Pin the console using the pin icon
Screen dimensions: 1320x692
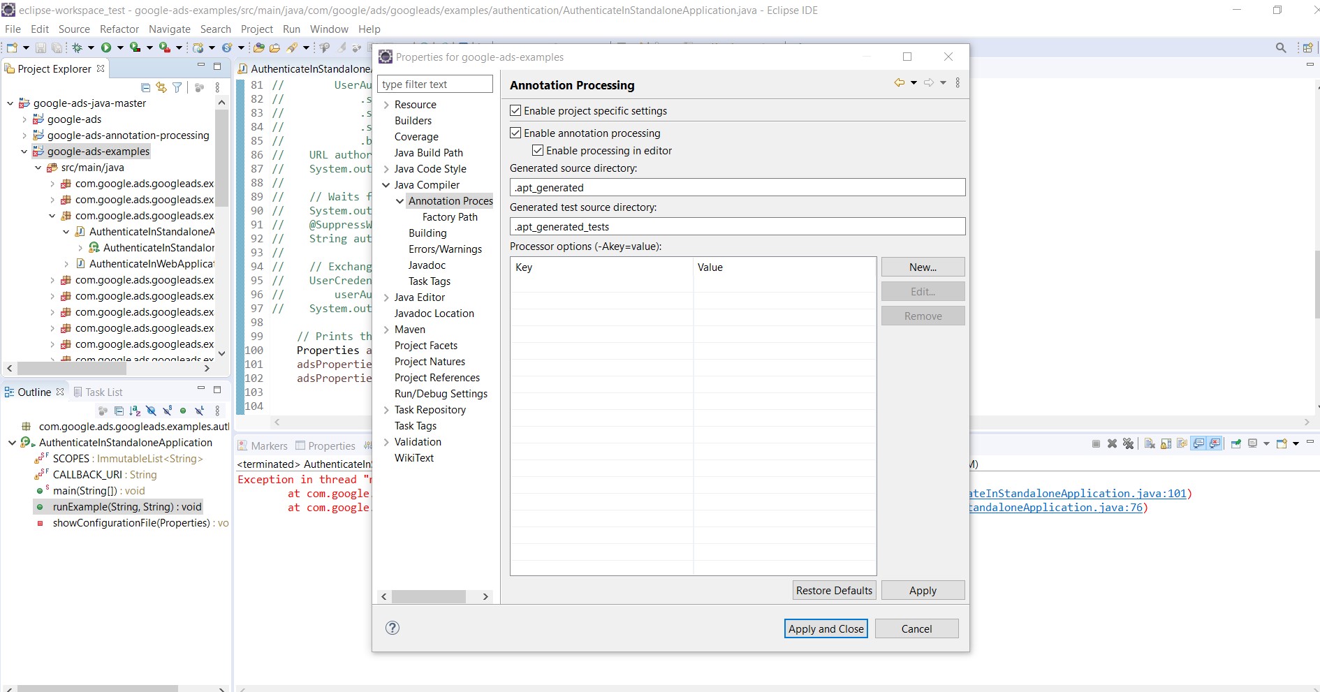1235,445
